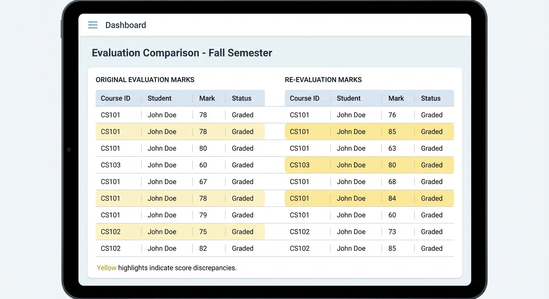Click the Status header in original marks table
This screenshot has height=299, width=549.
pyautogui.click(x=241, y=98)
